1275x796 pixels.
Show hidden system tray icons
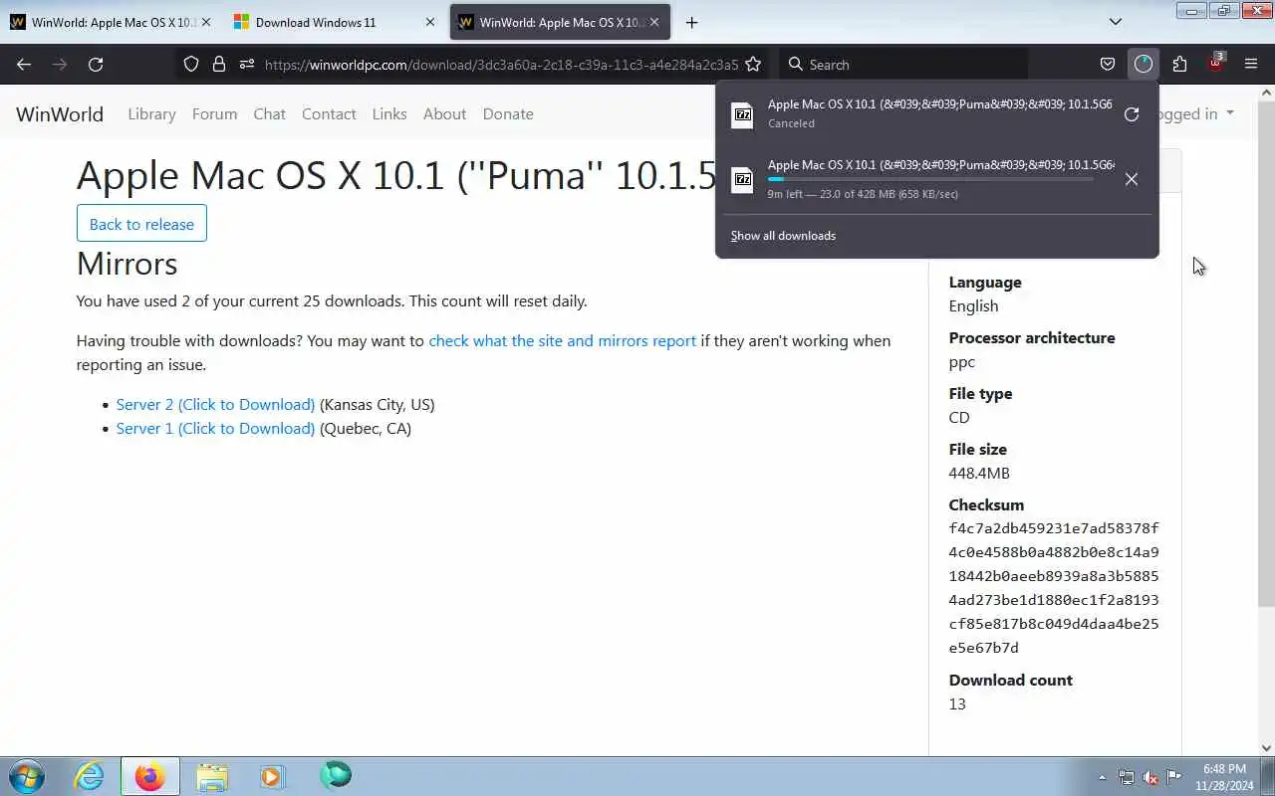[x=1102, y=777]
